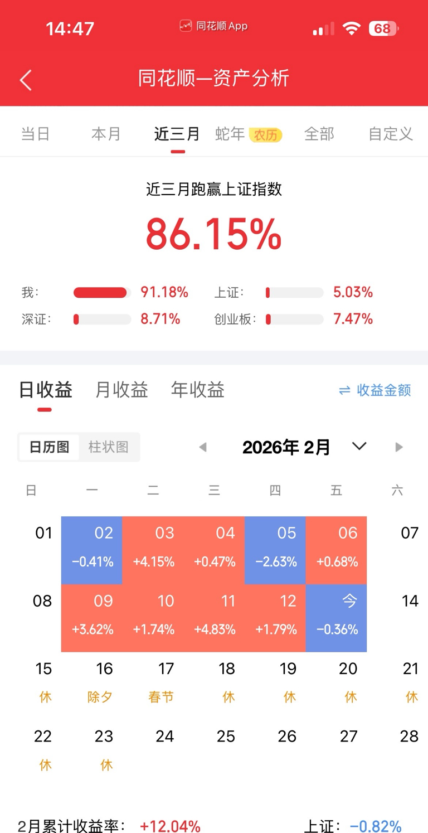
Task: Go to previous month arrow
Action: [203, 447]
